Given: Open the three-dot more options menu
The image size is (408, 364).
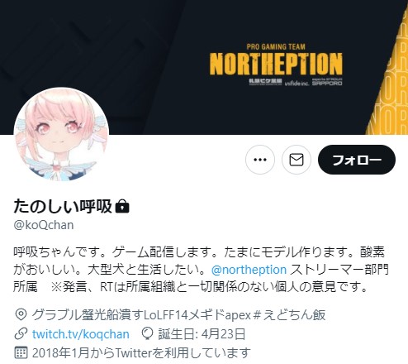Looking at the screenshot, I should pyautogui.click(x=260, y=160).
